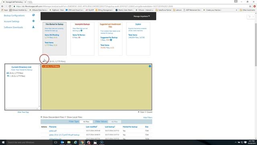
Task: Open the Apps bookmarks shortcut
Action: click(4, 10)
